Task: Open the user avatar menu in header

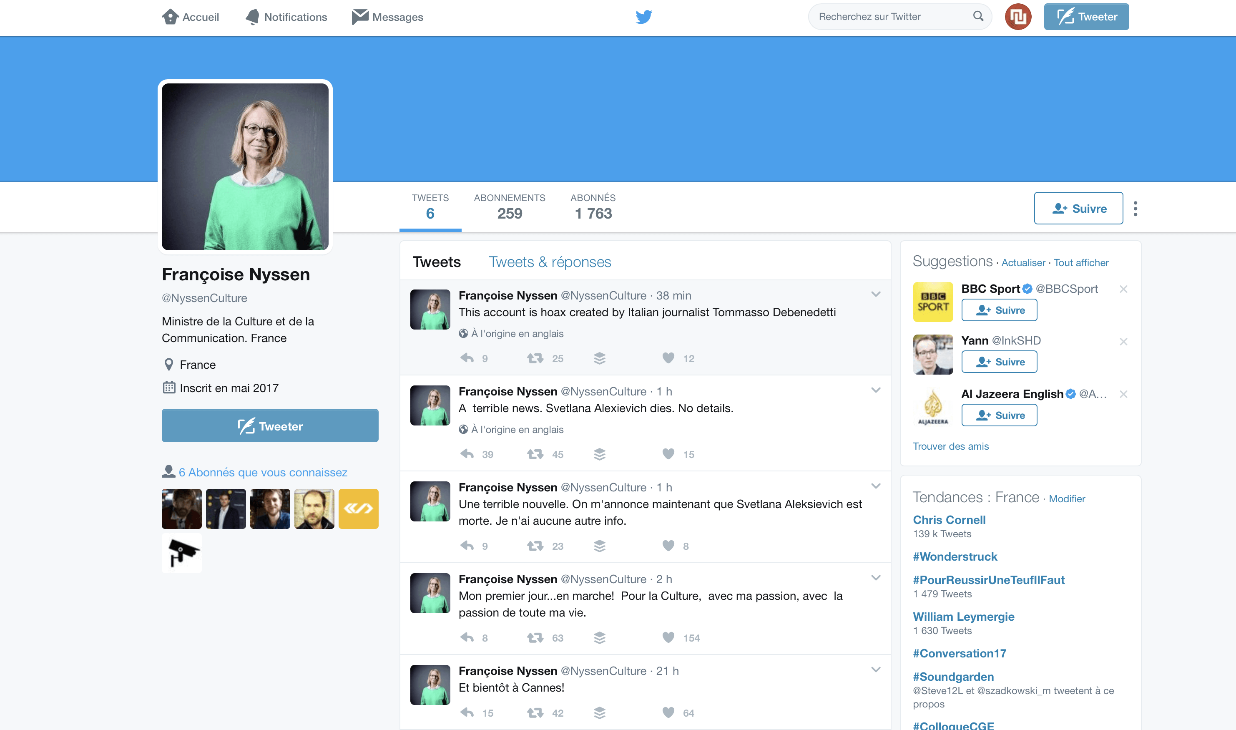Action: [1018, 17]
